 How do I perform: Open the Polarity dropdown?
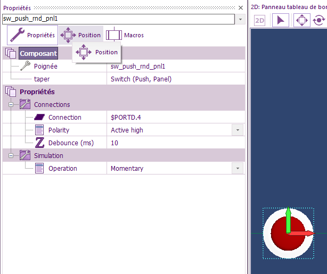tap(238, 130)
